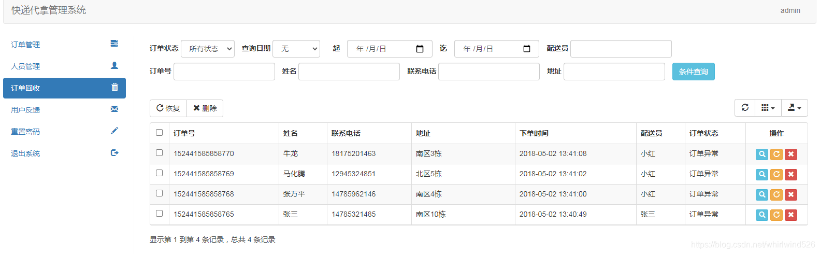Delete 张万平's order with red icon

(x=791, y=195)
